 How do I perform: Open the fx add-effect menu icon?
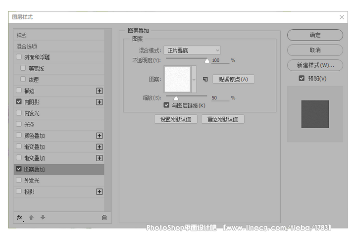coord(20,218)
